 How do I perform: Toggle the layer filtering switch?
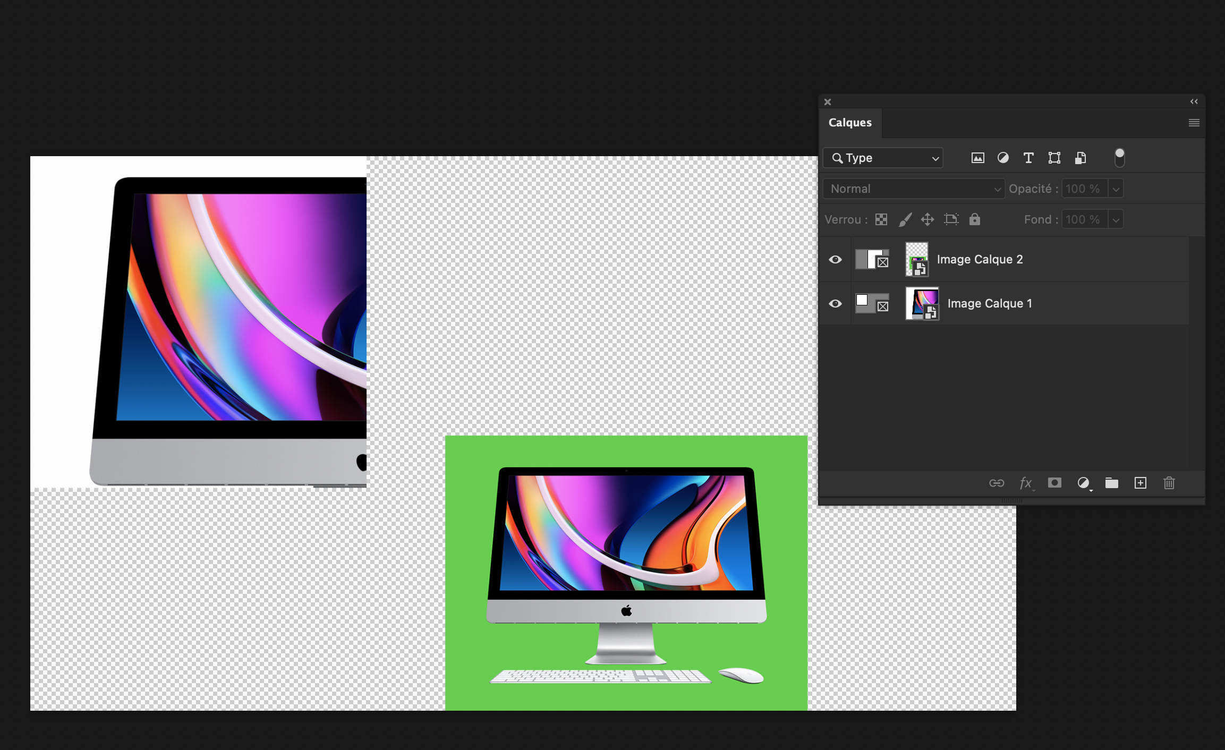1120,157
